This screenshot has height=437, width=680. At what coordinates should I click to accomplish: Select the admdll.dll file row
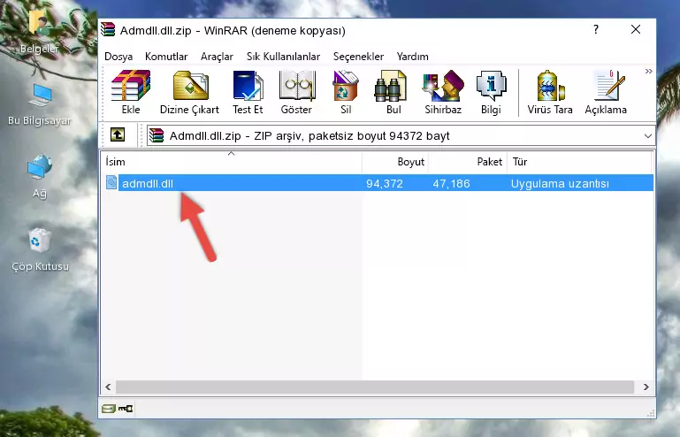378,183
